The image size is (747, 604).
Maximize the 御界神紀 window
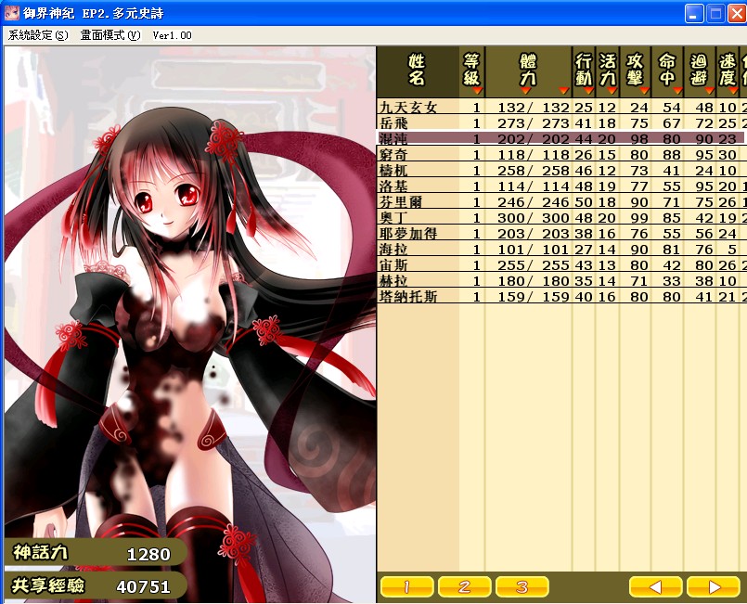pos(715,13)
